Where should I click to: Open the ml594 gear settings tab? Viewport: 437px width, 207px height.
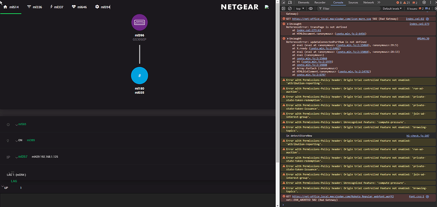click(x=102, y=7)
